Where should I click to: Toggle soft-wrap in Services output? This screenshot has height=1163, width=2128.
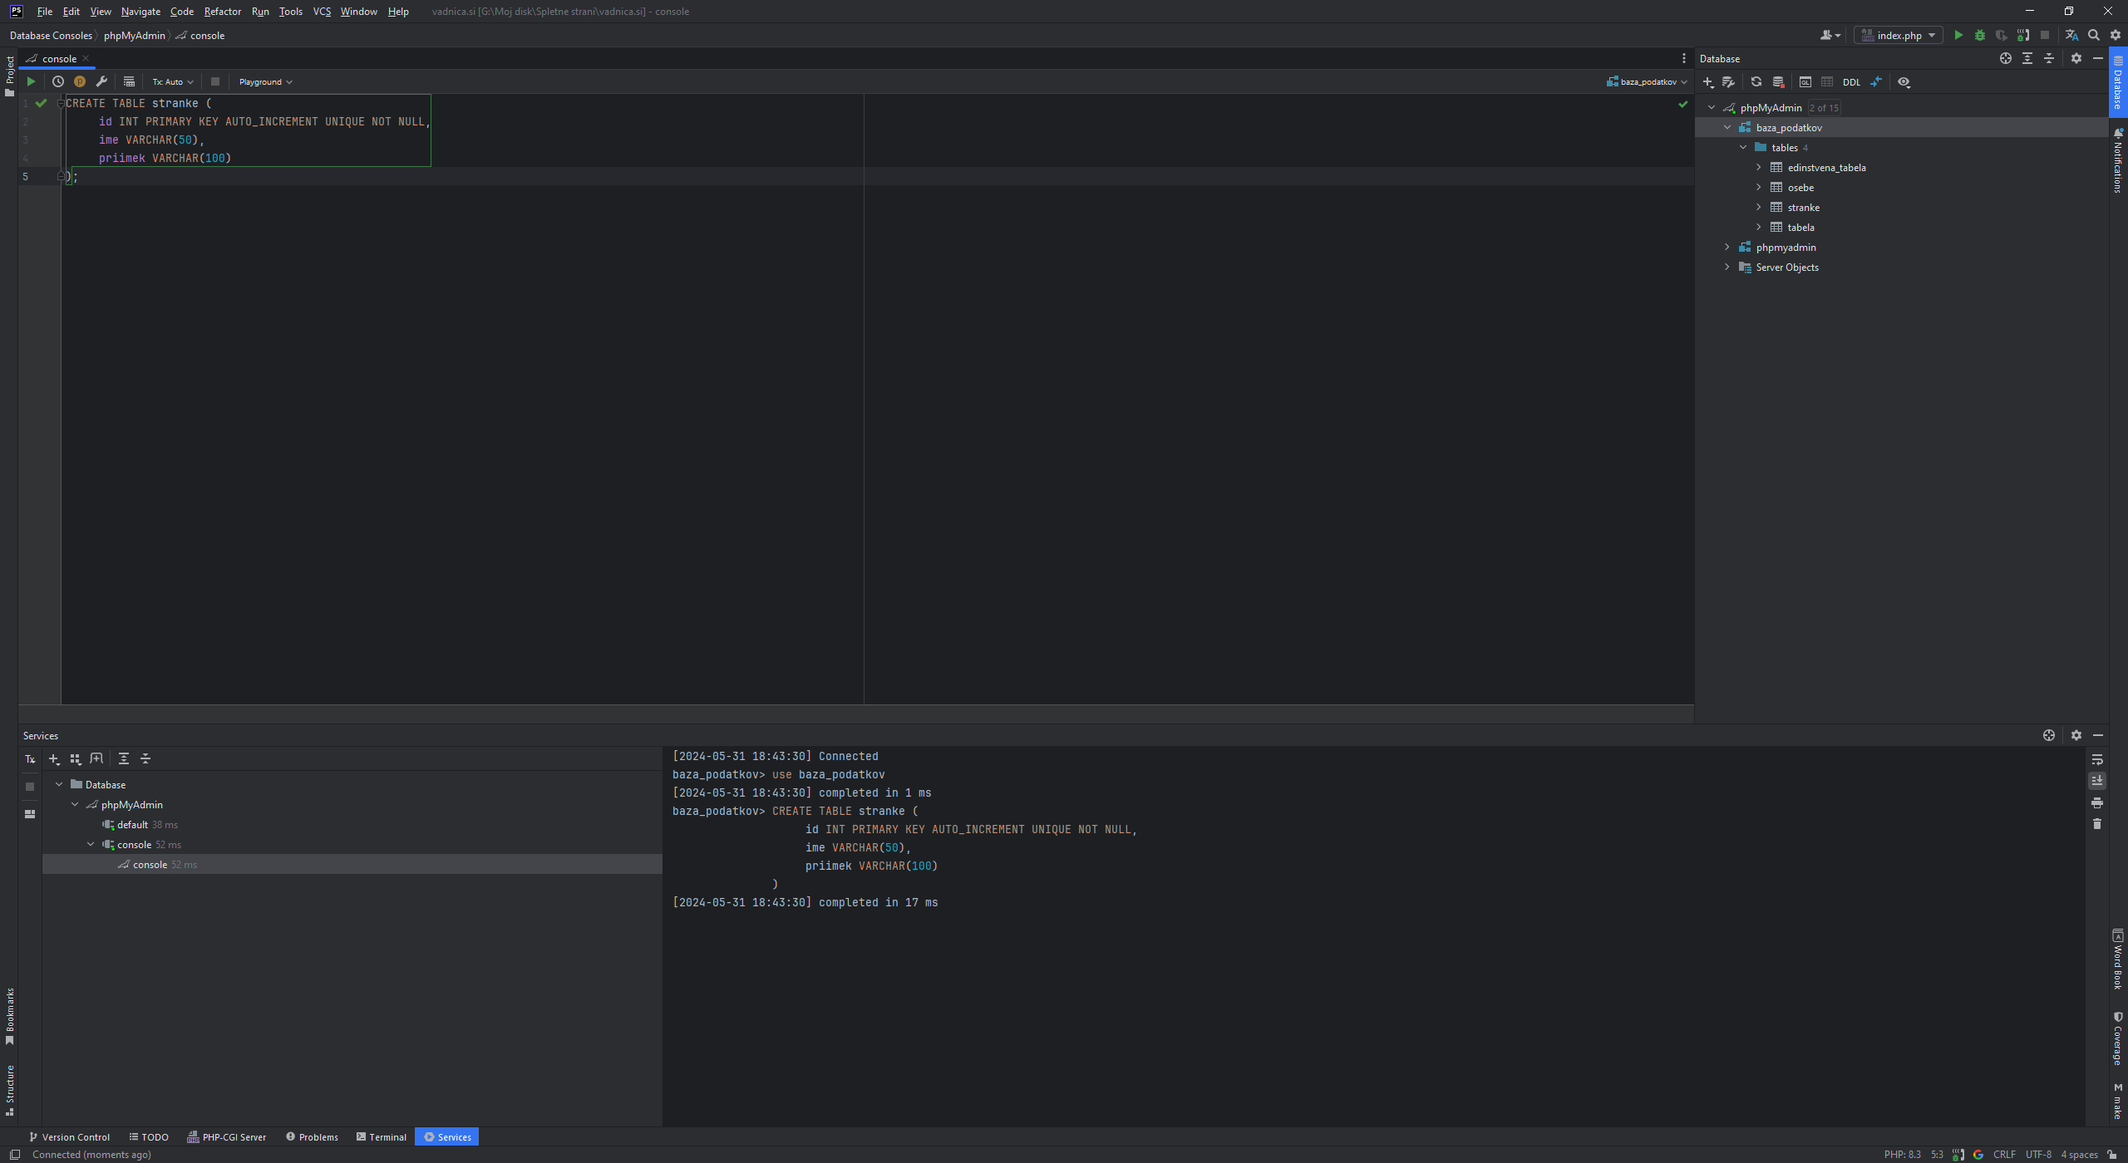(2097, 759)
